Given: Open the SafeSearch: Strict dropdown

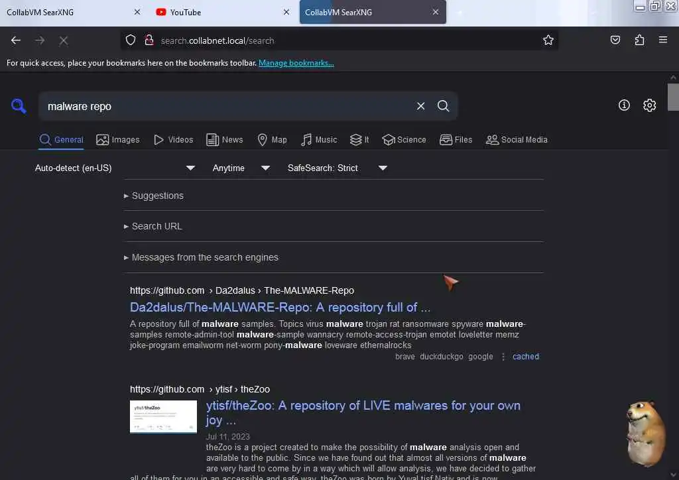Looking at the screenshot, I should pyautogui.click(x=338, y=168).
